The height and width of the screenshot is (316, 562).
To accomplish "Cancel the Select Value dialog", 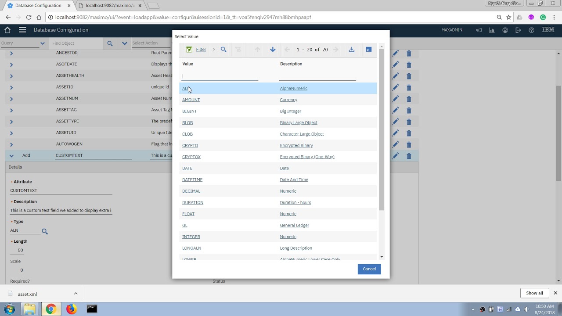I will pos(369,269).
